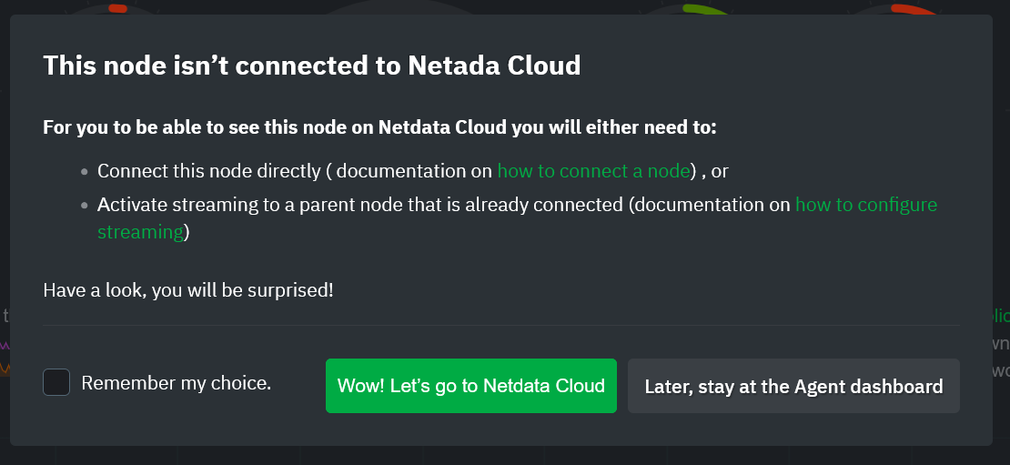
Task: Tick the Remember my choice checkbox
Action: coord(56,382)
